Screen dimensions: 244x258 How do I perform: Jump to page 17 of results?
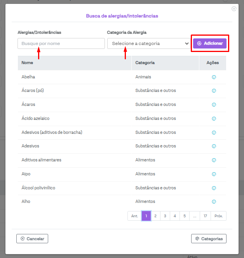(x=205, y=216)
